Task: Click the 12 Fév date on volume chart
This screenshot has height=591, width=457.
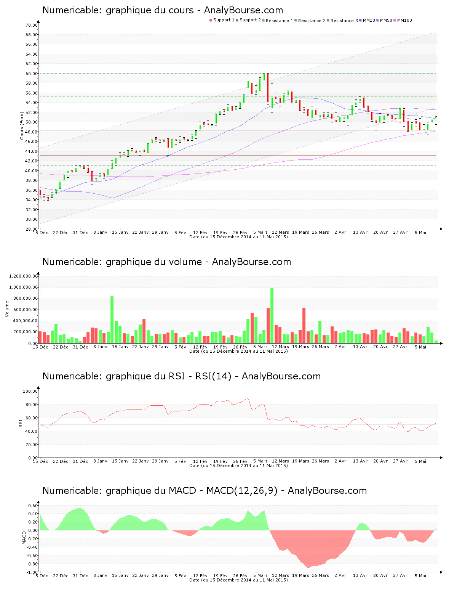Action: tap(200, 347)
